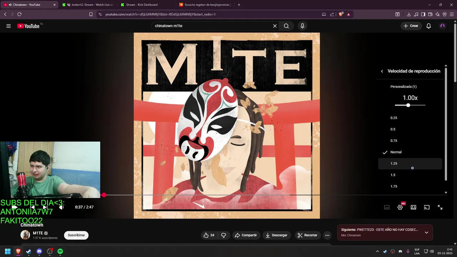Open browser main hamburger menu
The width and height of the screenshot is (457, 257).
[x=452, y=14]
